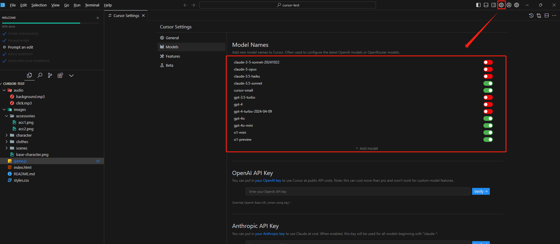The height and width of the screenshot is (244, 560).
Task: Go back with the left arrow
Action: [x=185, y=5]
